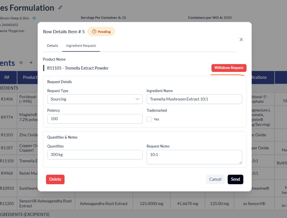This screenshot has height=218, width=287.
Task: Focus the Ingredient Name input field
Action: [x=194, y=99]
